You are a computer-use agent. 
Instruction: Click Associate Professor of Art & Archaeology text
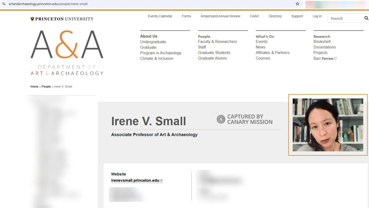coord(155,135)
